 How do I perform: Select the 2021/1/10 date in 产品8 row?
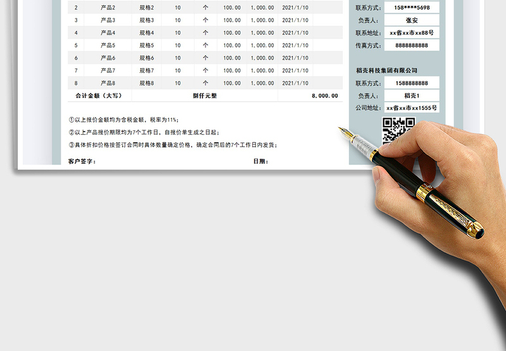point(295,83)
